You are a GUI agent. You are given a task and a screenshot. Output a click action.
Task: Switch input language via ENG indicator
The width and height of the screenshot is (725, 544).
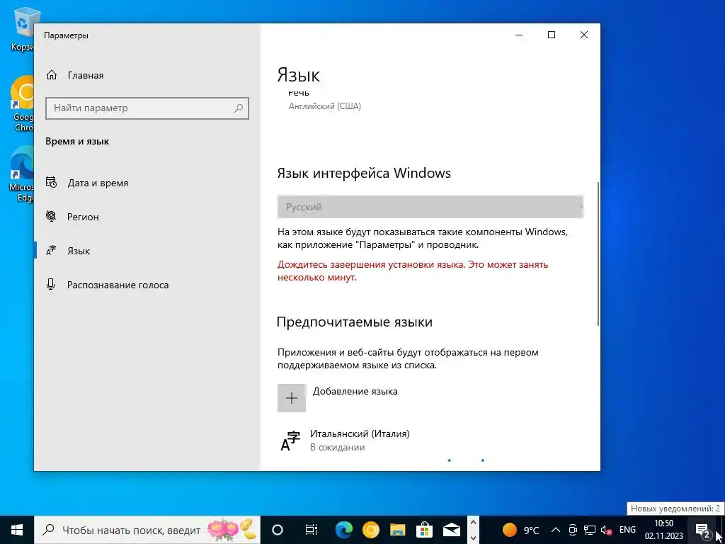627,530
